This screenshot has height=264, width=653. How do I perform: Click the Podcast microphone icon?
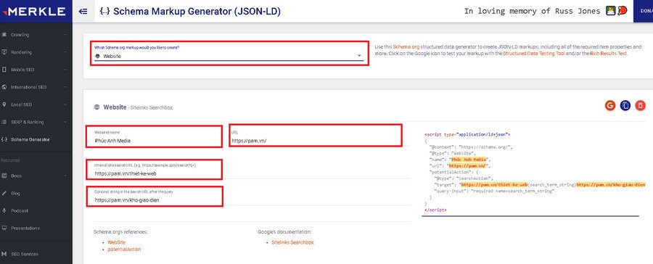tap(4, 211)
